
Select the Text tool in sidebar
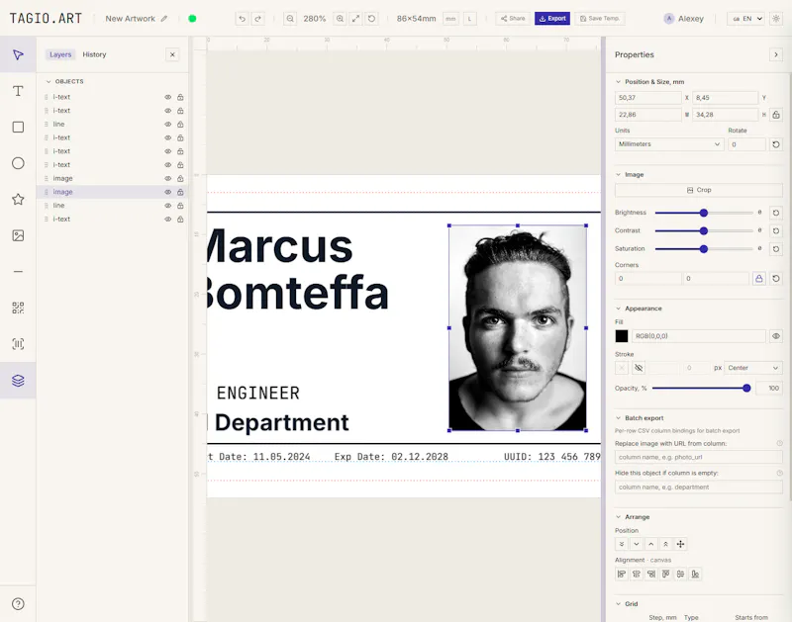18,91
